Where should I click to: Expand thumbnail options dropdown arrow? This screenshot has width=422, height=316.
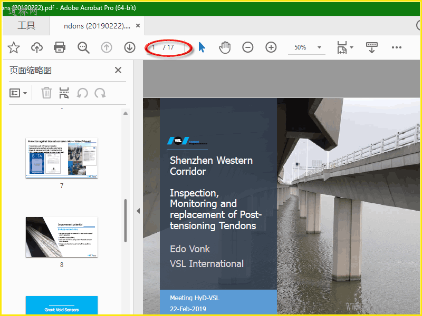25,93
